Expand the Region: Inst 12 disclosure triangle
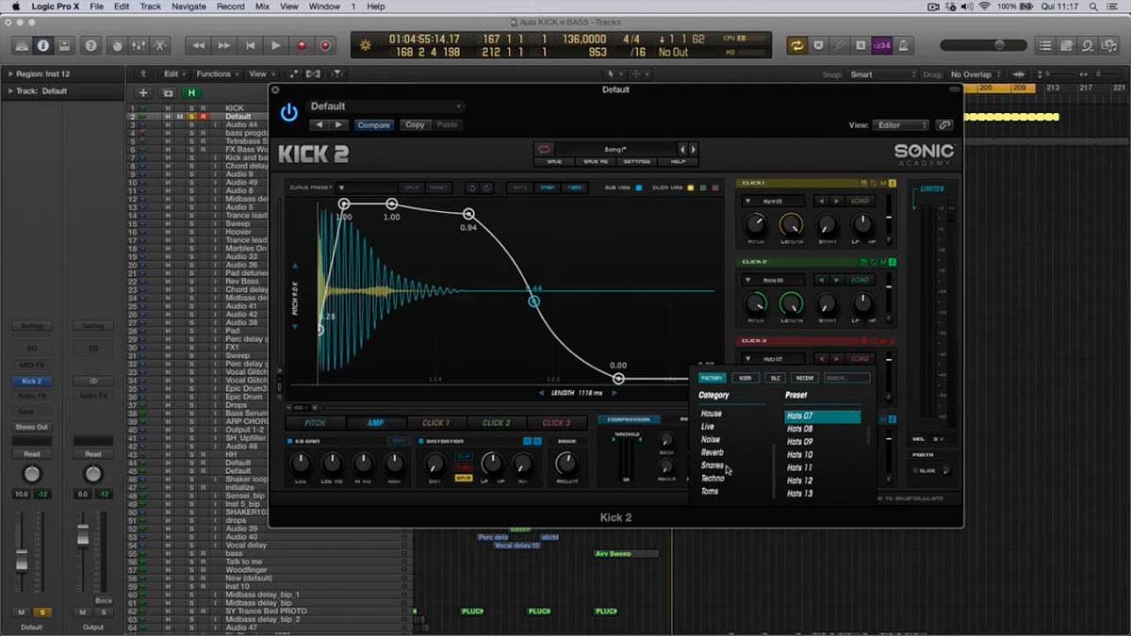Image resolution: width=1131 pixels, height=636 pixels. 10,73
